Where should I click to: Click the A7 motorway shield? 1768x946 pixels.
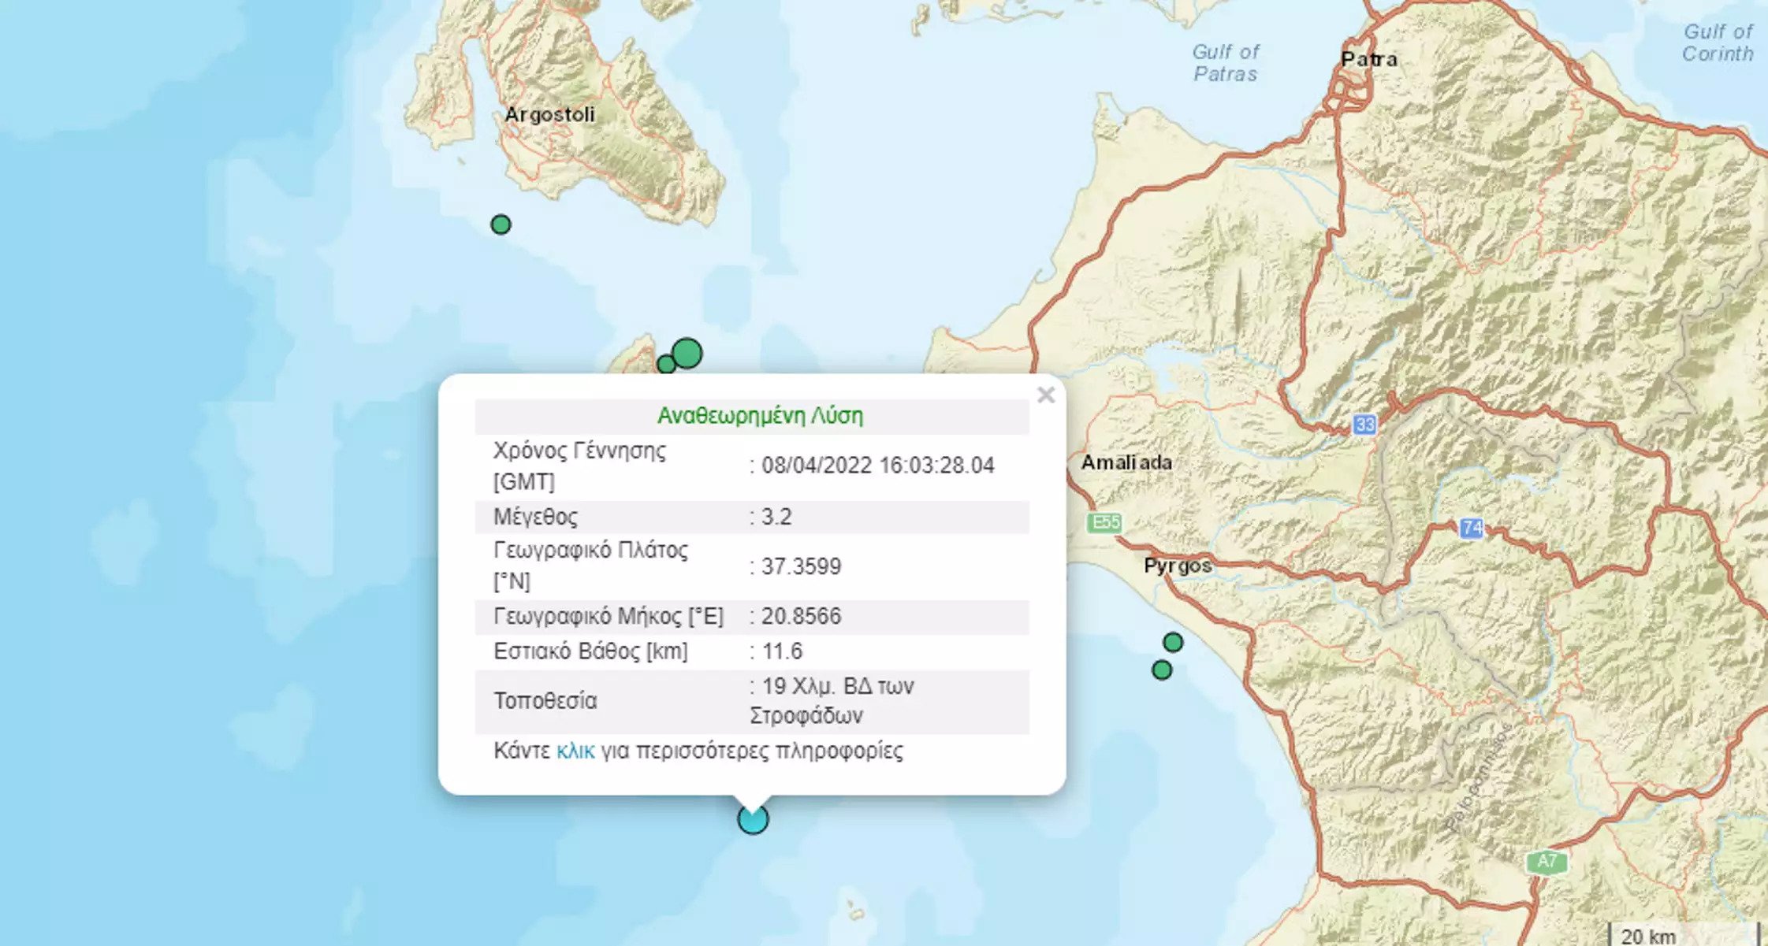pyautogui.click(x=1547, y=861)
